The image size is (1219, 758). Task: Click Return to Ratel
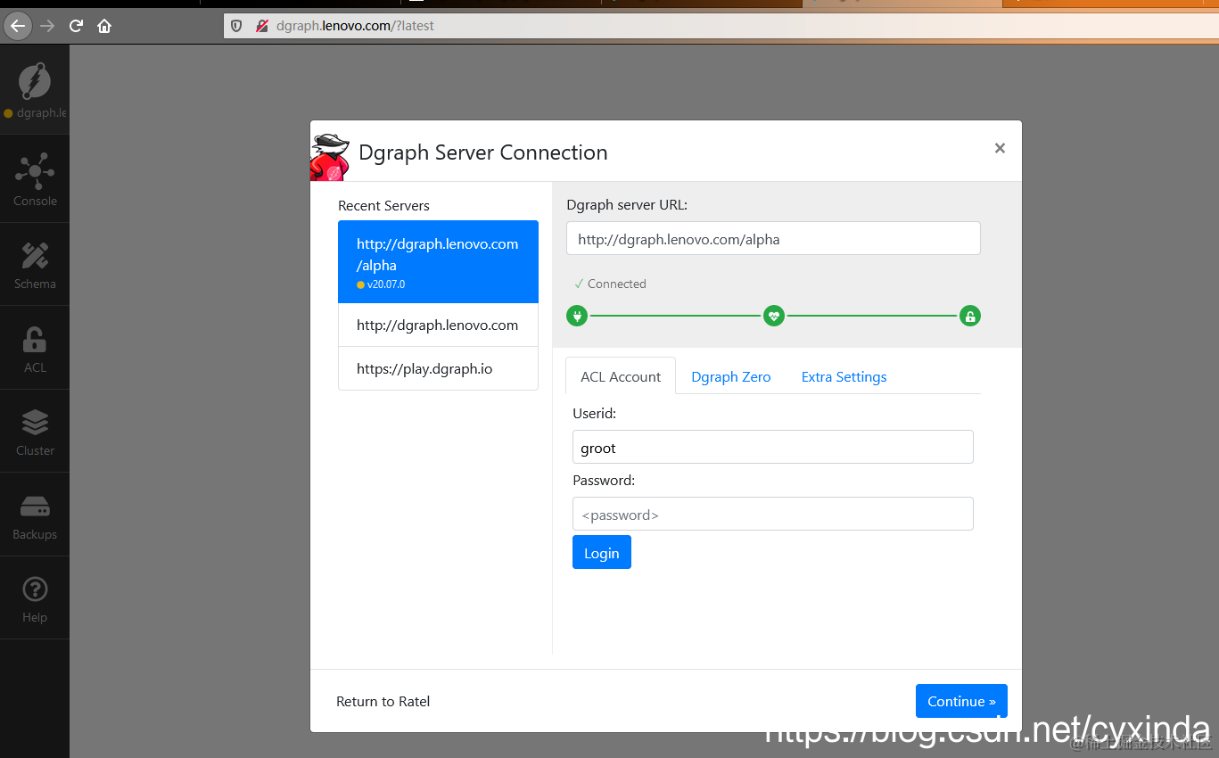(x=383, y=702)
